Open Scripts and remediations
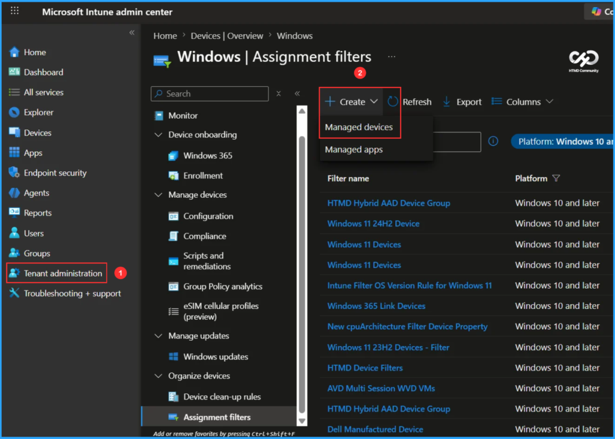 [207, 261]
